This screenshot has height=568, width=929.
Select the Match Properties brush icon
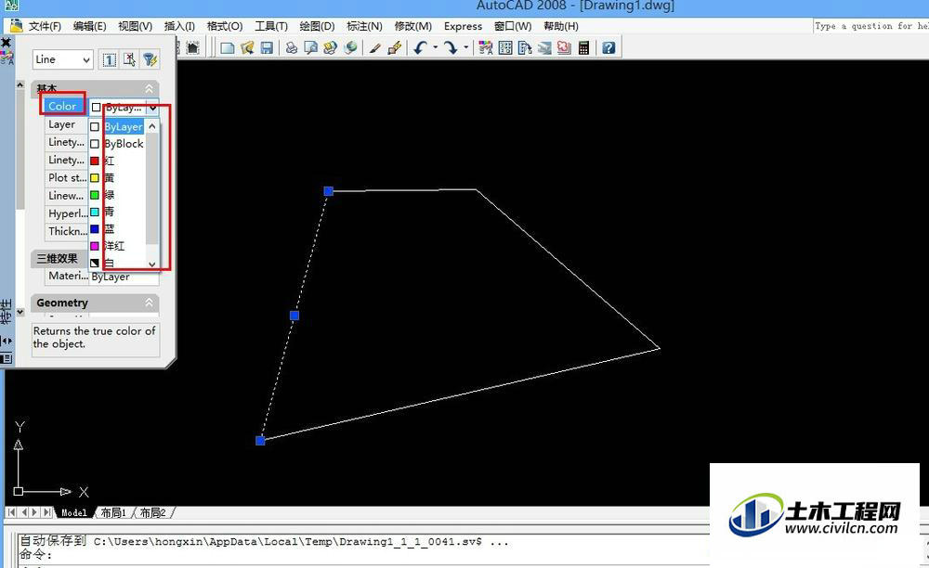(374, 48)
